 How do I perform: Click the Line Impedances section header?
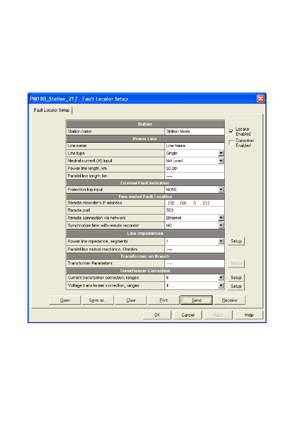(145, 233)
